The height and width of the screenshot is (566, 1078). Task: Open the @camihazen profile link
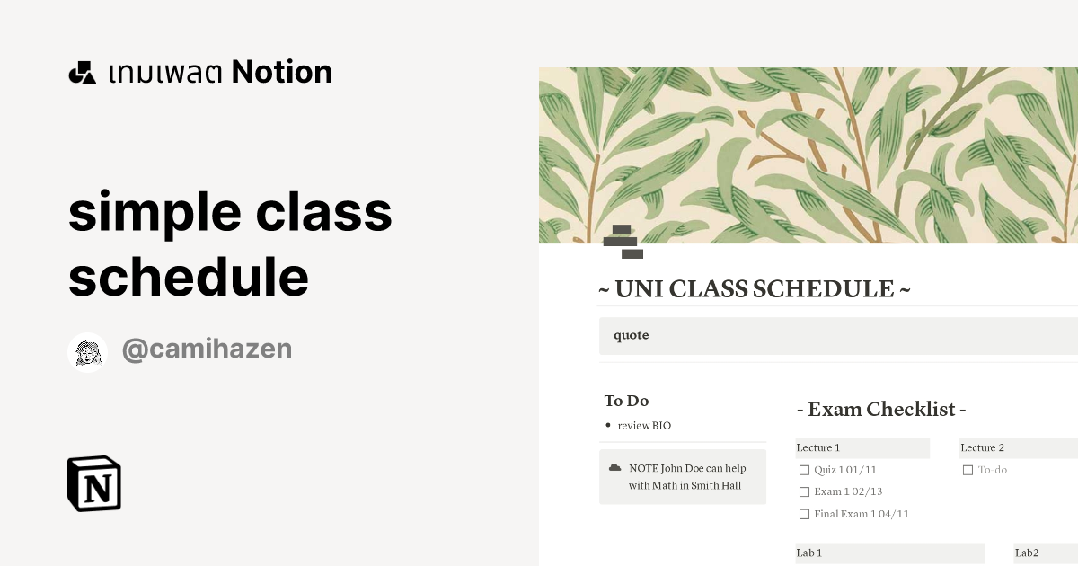[x=207, y=349]
